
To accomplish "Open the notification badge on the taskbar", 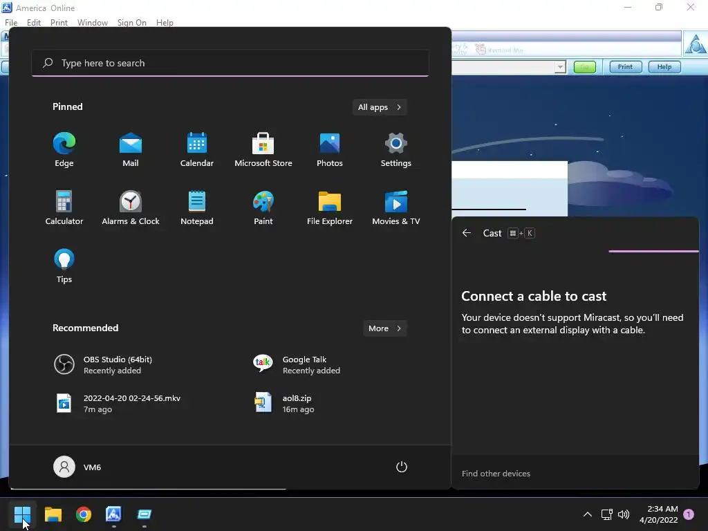I will pos(689,514).
